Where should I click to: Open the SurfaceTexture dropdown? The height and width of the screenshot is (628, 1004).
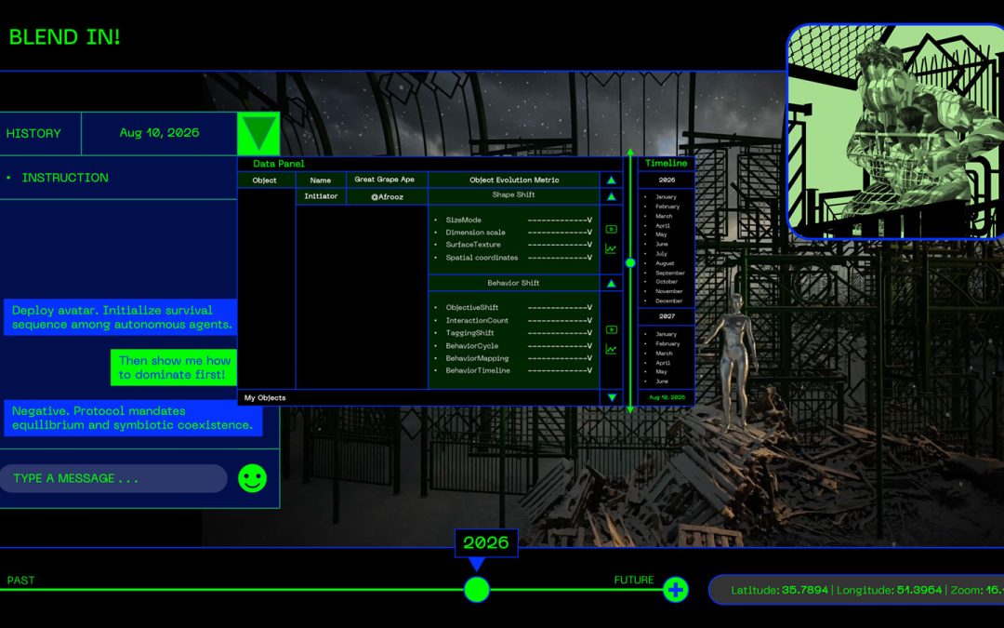[560, 245]
